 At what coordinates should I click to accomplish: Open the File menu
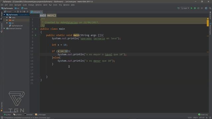[2, 5]
